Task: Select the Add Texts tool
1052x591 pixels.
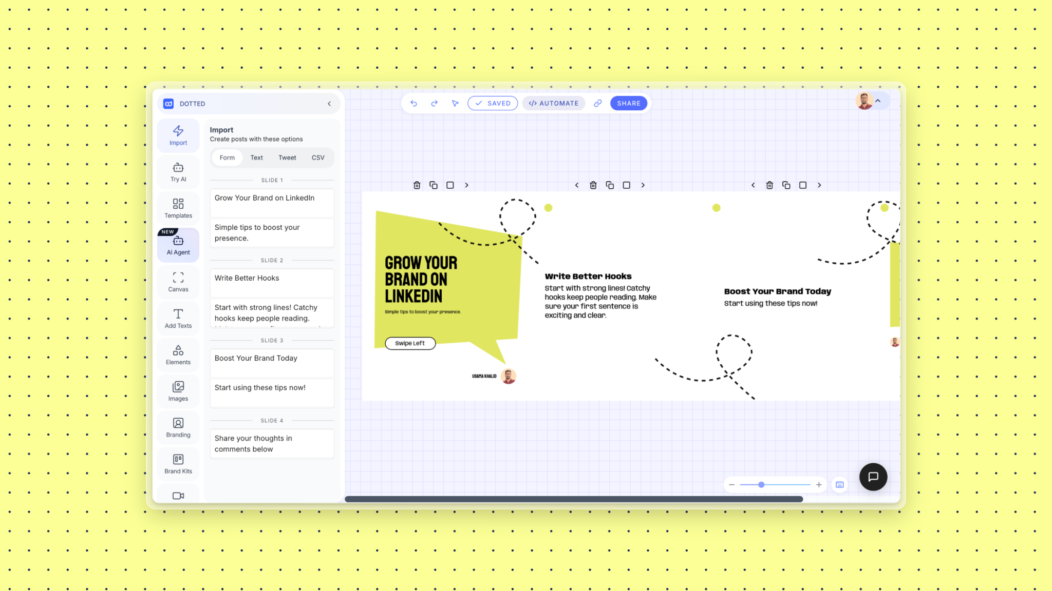Action: 178,318
